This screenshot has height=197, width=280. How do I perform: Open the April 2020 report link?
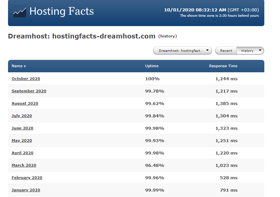click(22, 153)
